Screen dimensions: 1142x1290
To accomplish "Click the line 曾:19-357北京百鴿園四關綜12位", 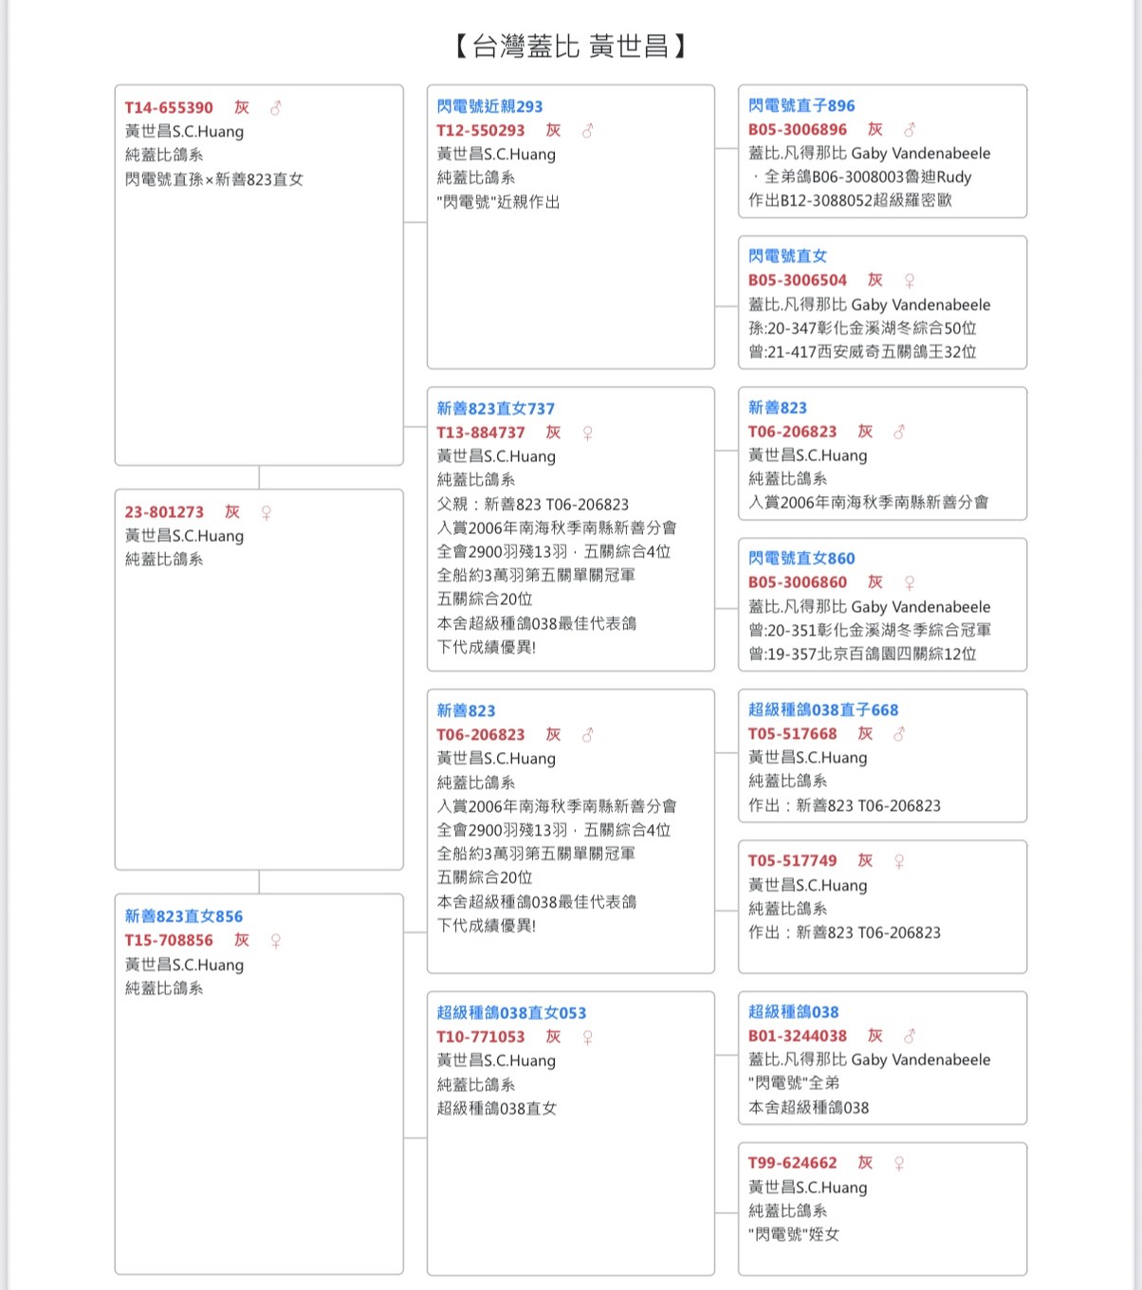I will point(862,654).
